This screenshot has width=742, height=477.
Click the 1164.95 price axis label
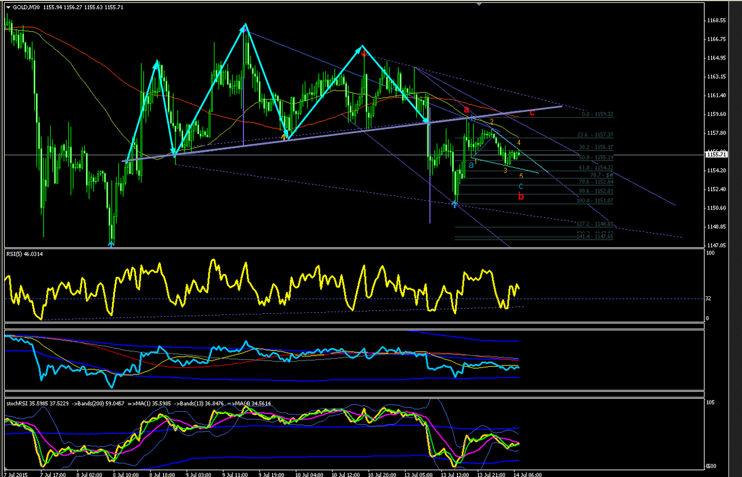pyautogui.click(x=717, y=58)
